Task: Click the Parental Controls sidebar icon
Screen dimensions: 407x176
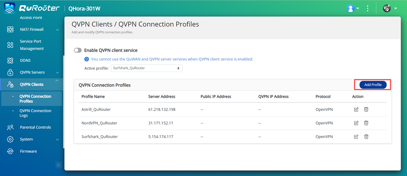Action: [10, 127]
